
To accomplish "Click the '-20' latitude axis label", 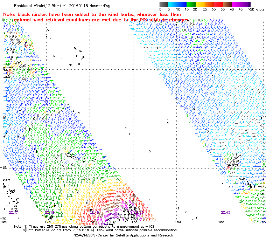I will 3,219.
